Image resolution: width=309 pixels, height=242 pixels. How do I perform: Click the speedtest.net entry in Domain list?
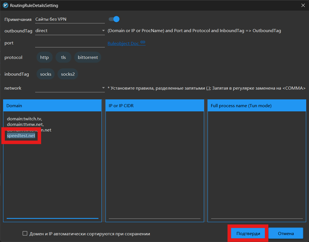pyautogui.click(x=21, y=136)
